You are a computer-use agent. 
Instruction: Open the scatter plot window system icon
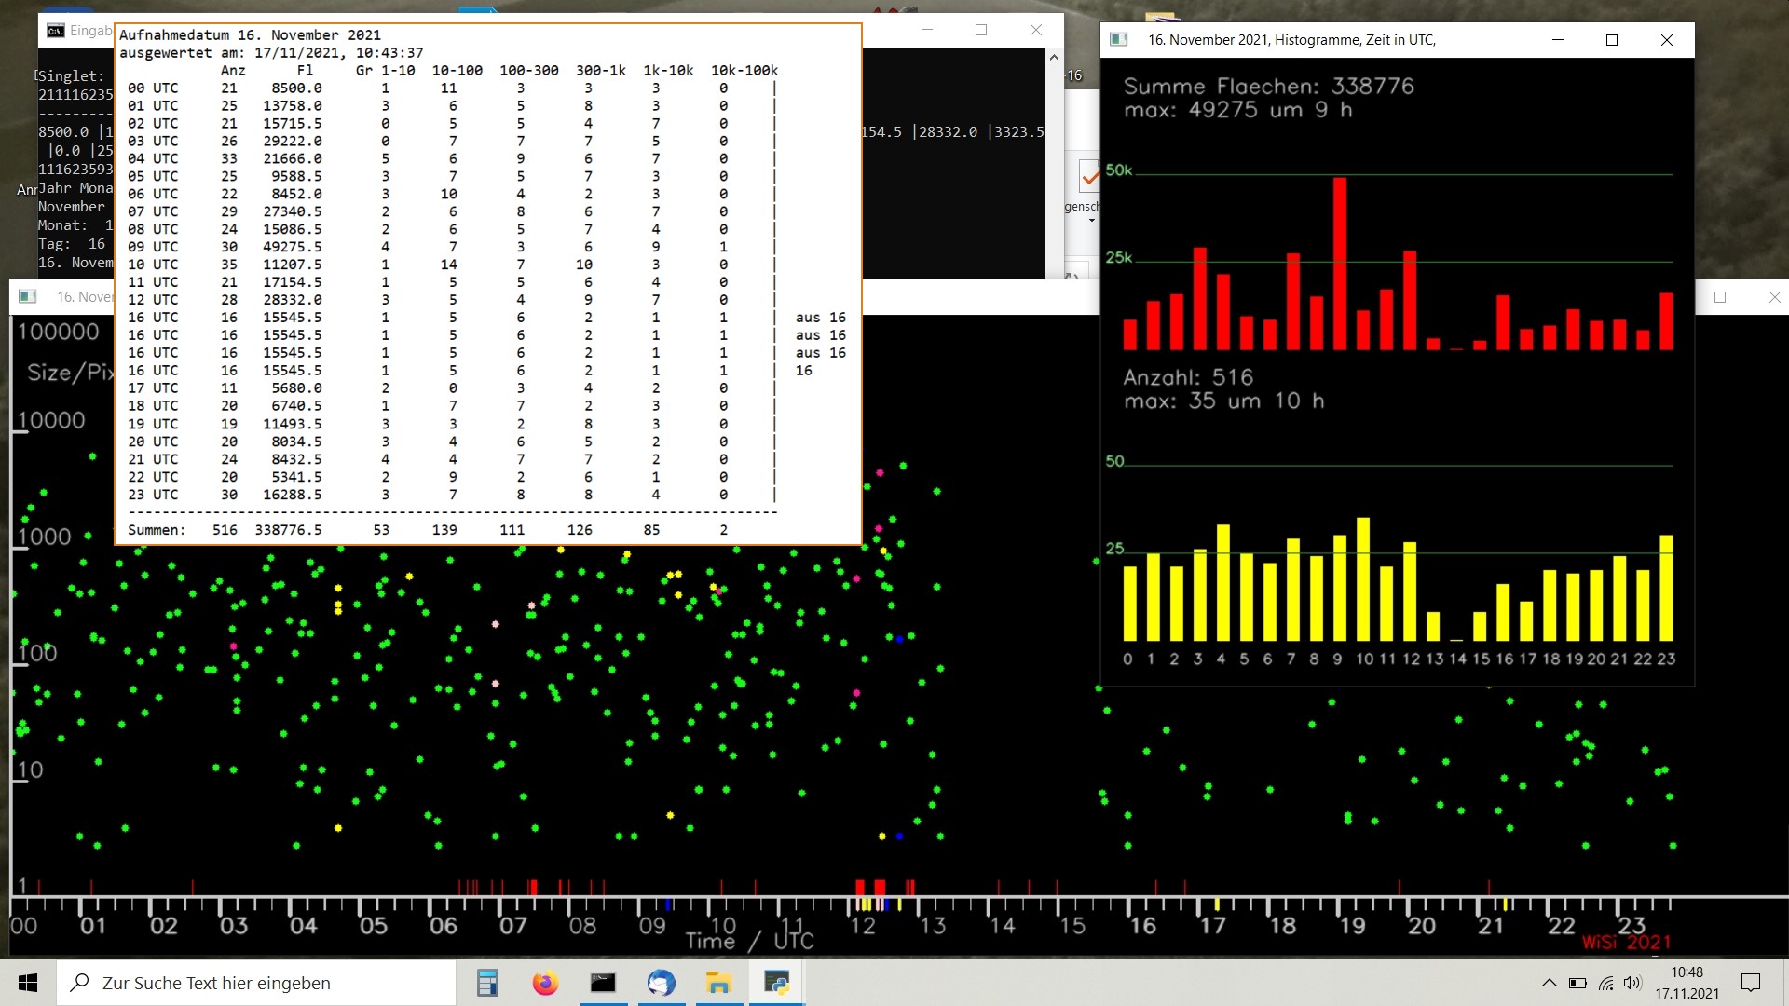tap(28, 296)
